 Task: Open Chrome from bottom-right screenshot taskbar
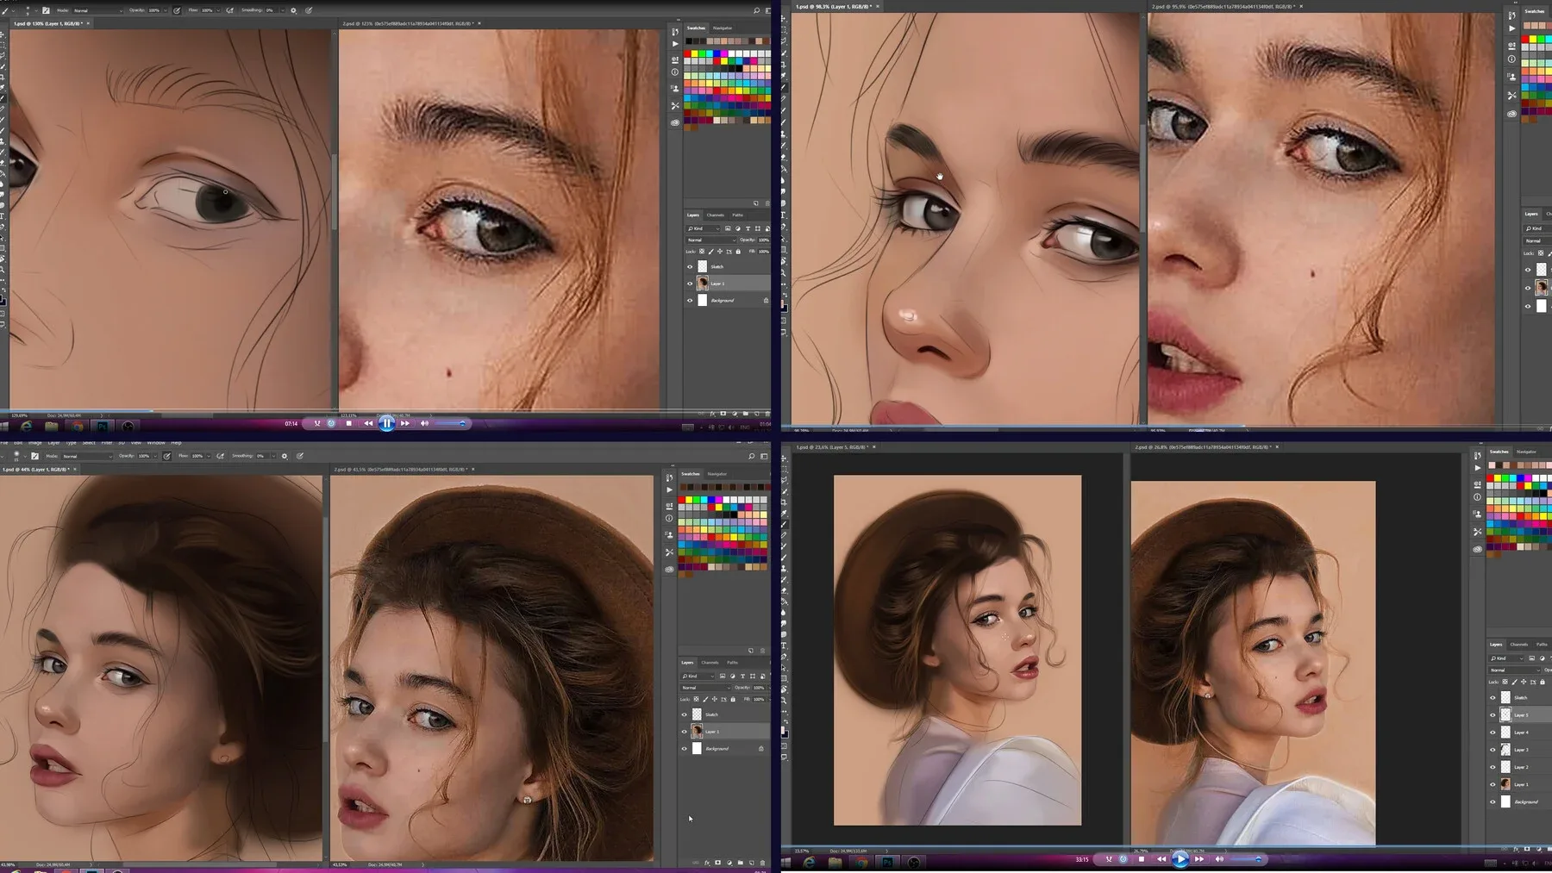(861, 862)
